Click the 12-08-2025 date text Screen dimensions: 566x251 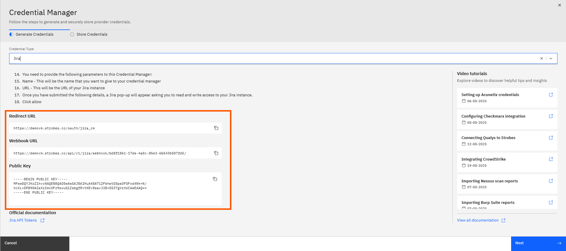coord(477,144)
